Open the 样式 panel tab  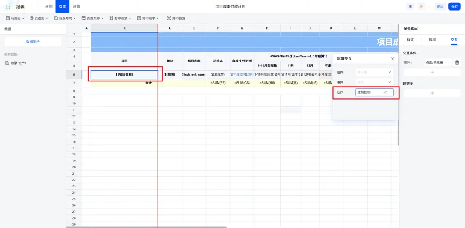click(410, 40)
